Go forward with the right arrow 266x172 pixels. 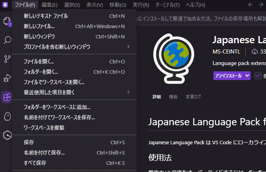point(261,5)
